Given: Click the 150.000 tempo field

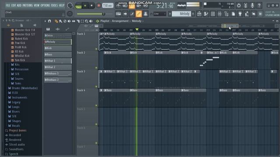Looking at the screenshot, I should point(108,6).
